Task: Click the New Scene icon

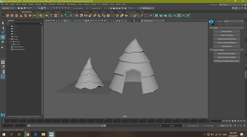Action: point(19,8)
